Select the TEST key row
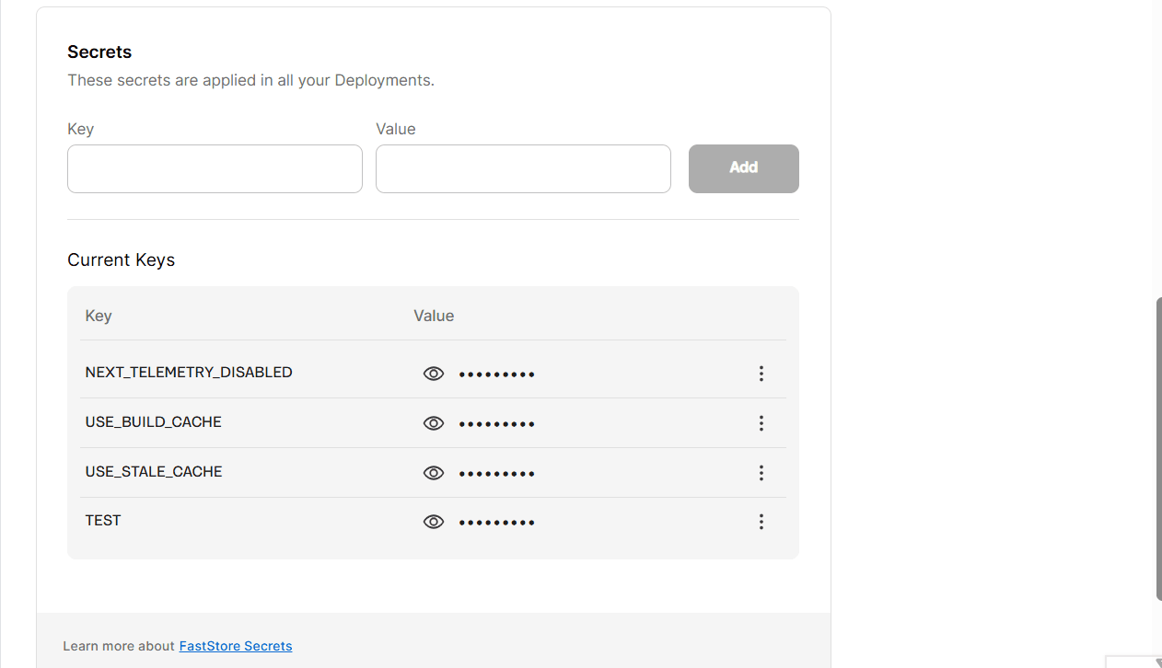 (433, 522)
